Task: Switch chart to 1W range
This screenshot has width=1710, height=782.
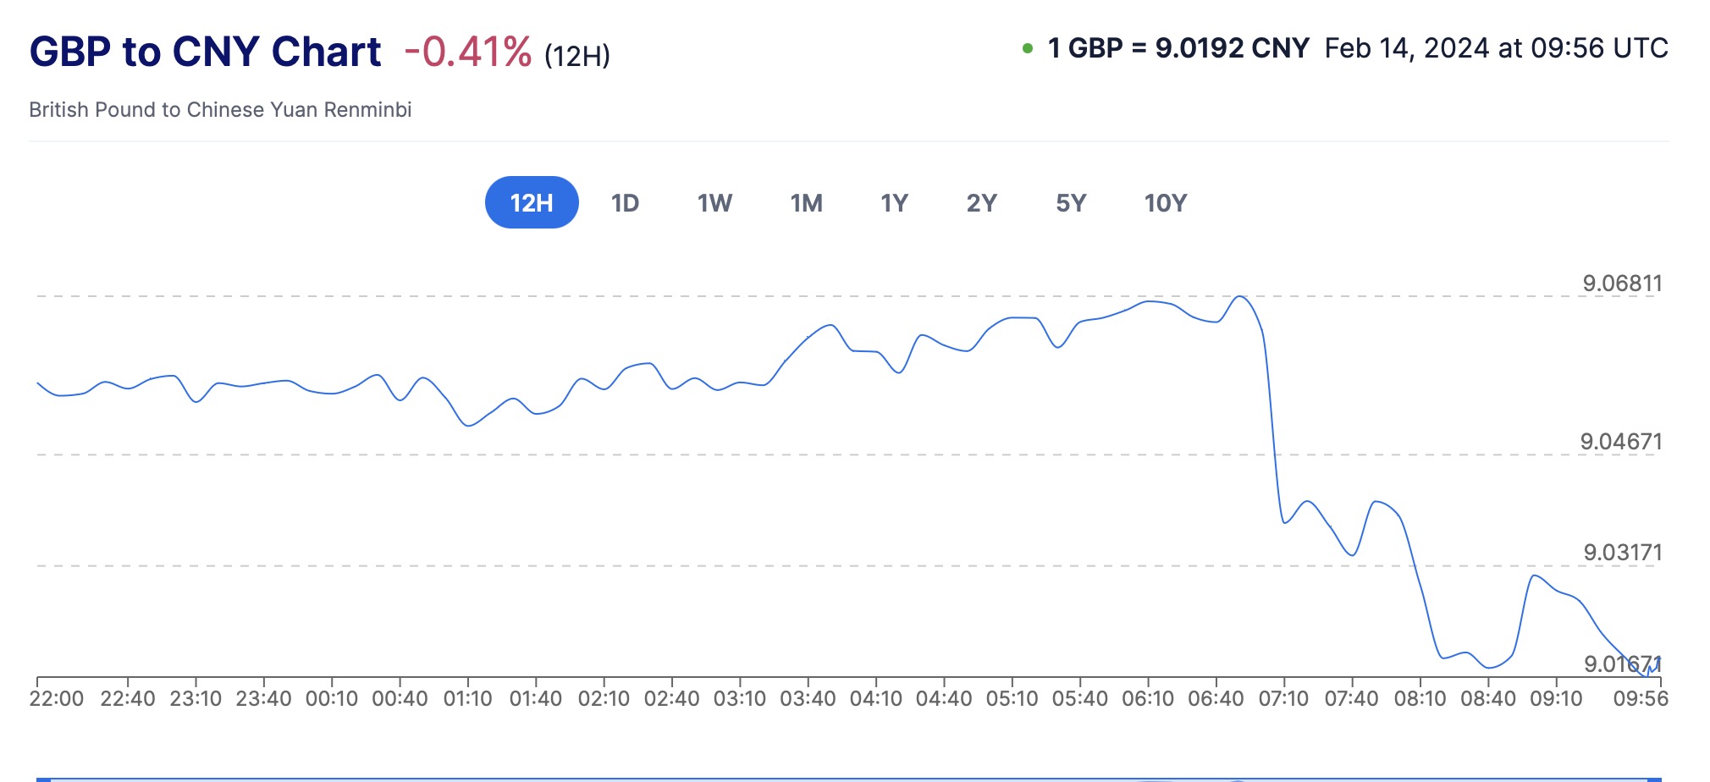Action: point(714,203)
